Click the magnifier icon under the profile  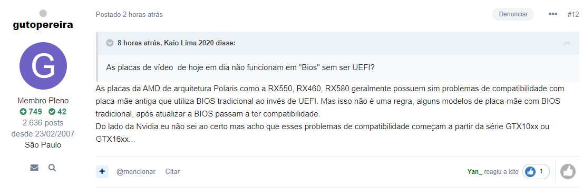(52, 168)
